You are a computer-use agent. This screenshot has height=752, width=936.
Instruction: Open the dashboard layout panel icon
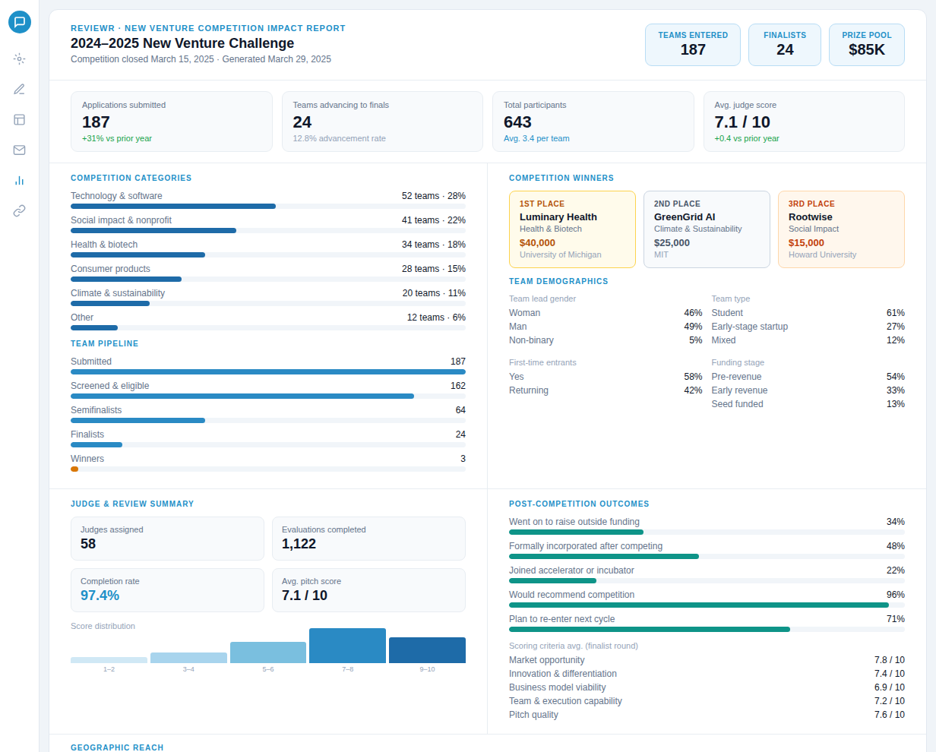pyautogui.click(x=19, y=119)
